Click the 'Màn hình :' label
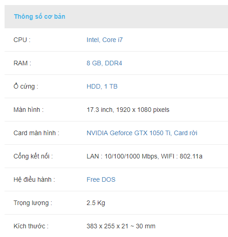Screen dimensions: 228x237 tap(28, 110)
